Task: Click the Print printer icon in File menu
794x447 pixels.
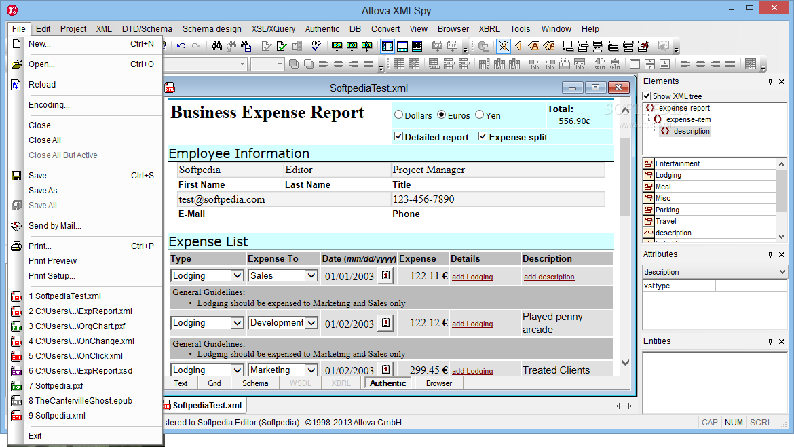Action: (x=16, y=246)
